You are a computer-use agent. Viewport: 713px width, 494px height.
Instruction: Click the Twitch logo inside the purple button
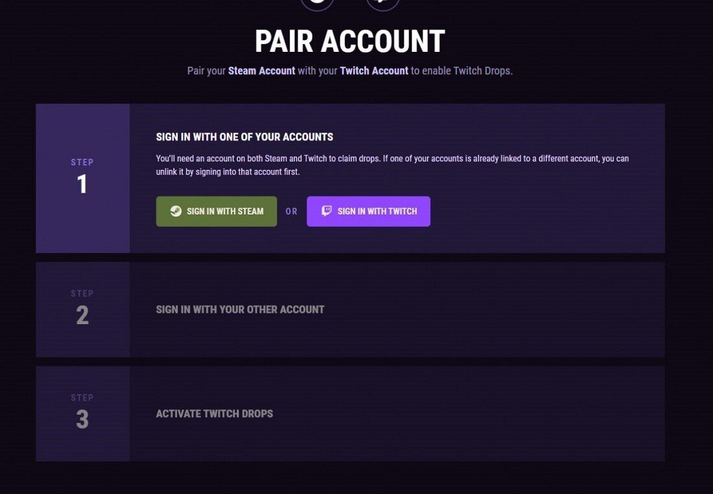coord(327,211)
